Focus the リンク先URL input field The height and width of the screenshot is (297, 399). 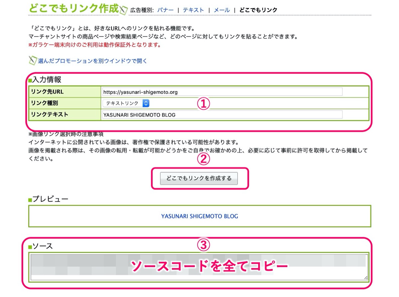(222, 92)
